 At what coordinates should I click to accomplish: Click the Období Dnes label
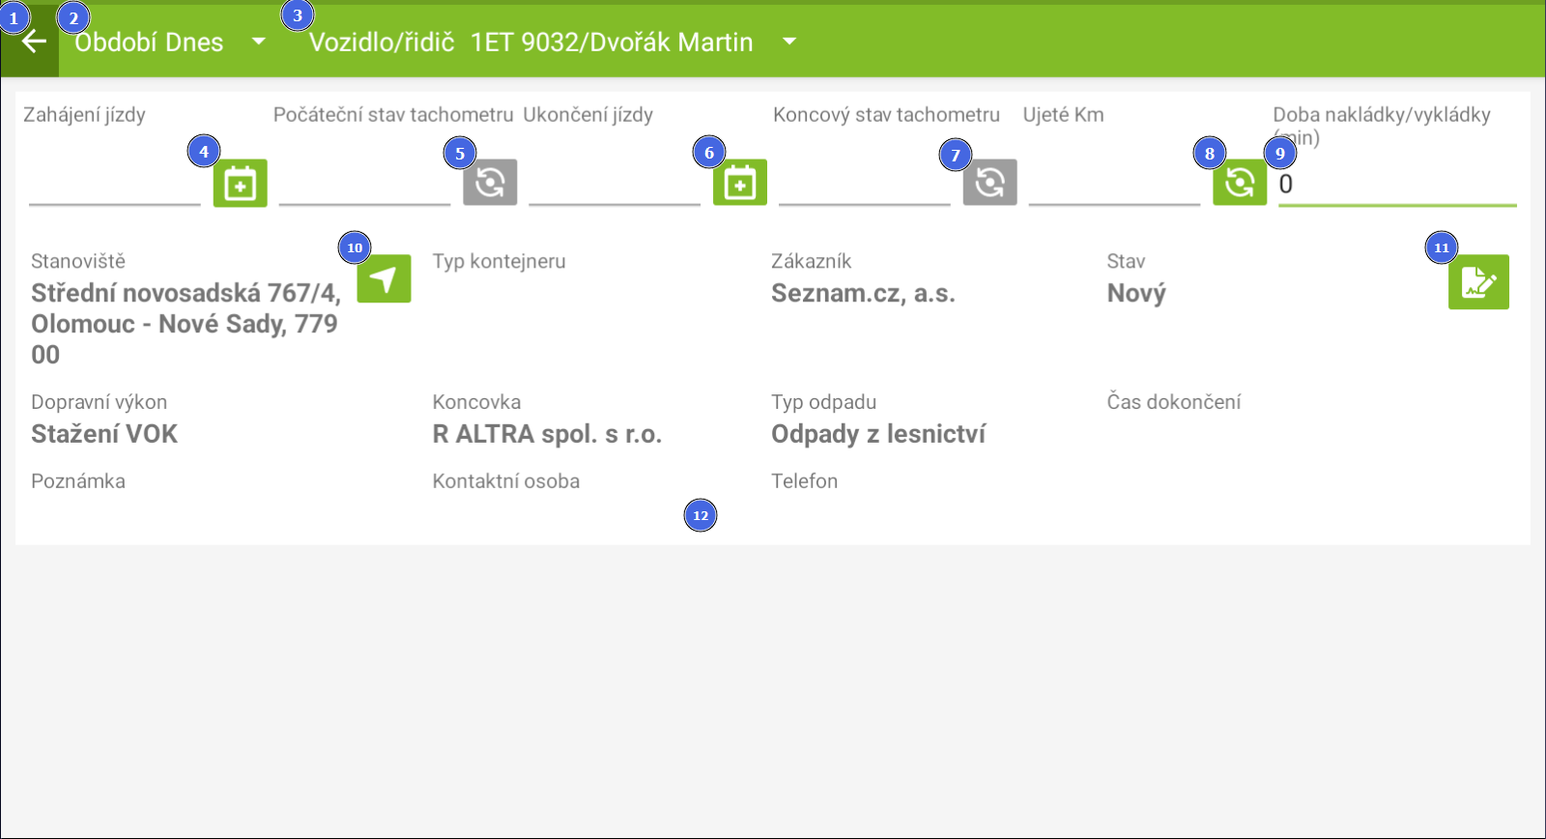[x=149, y=43]
